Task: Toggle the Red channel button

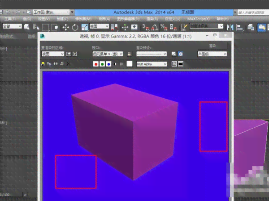Action: coord(96,64)
